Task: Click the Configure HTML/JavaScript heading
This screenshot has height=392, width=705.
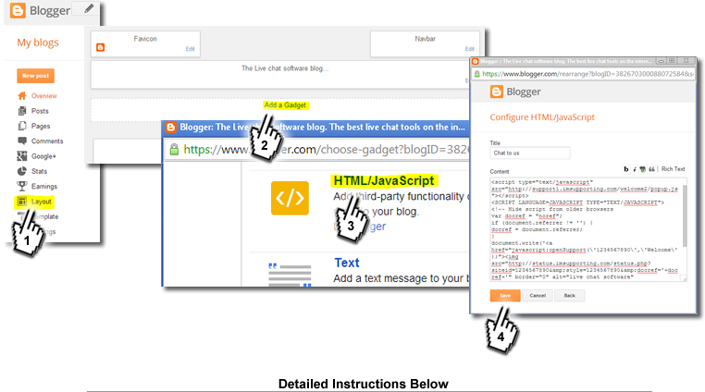Action: pyautogui.click(x=542, y=117)
